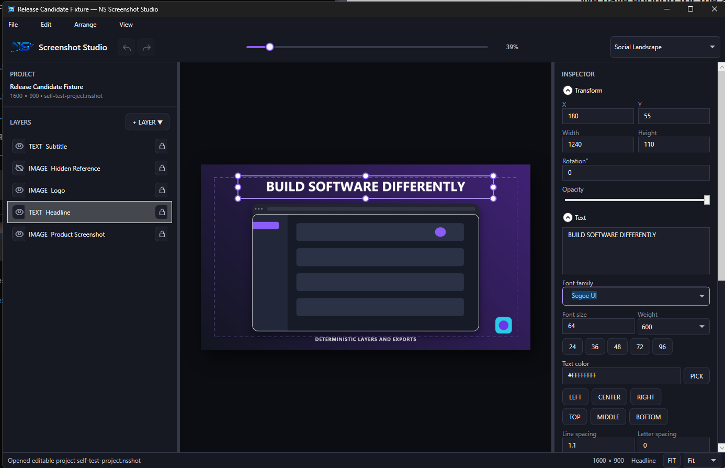Image resolution: width=725 pixels, height=468 pixels.
Task: Open the font Weight 600 dropdown
Action: [674, 327]
